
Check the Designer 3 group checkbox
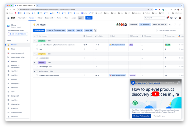[37, 62]
